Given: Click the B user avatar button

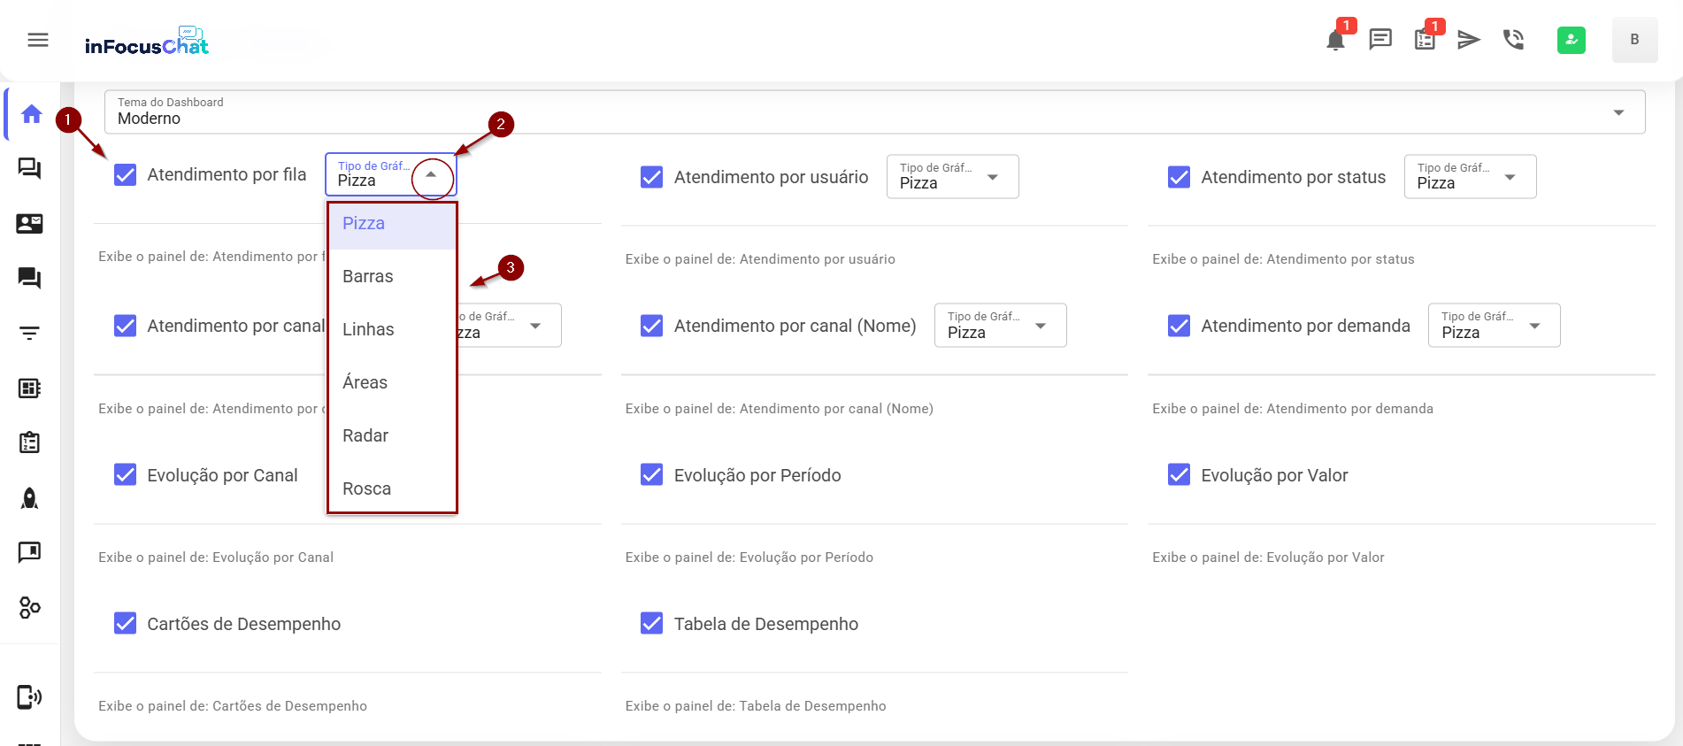Looking at the screenshot, I should click(1634, 40).
